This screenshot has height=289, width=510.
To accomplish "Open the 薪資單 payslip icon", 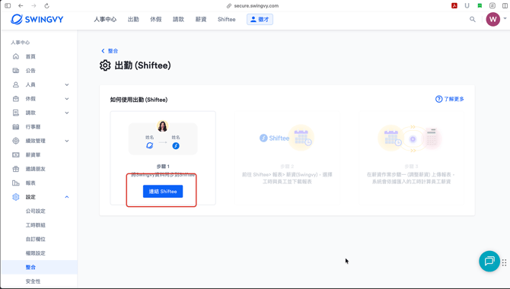I will point(16,154).
